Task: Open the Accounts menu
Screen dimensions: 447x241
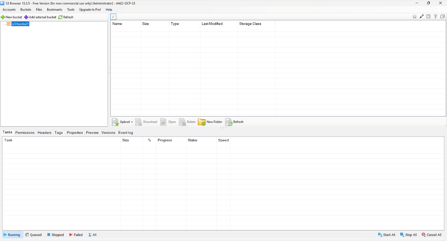Action: 9,10
